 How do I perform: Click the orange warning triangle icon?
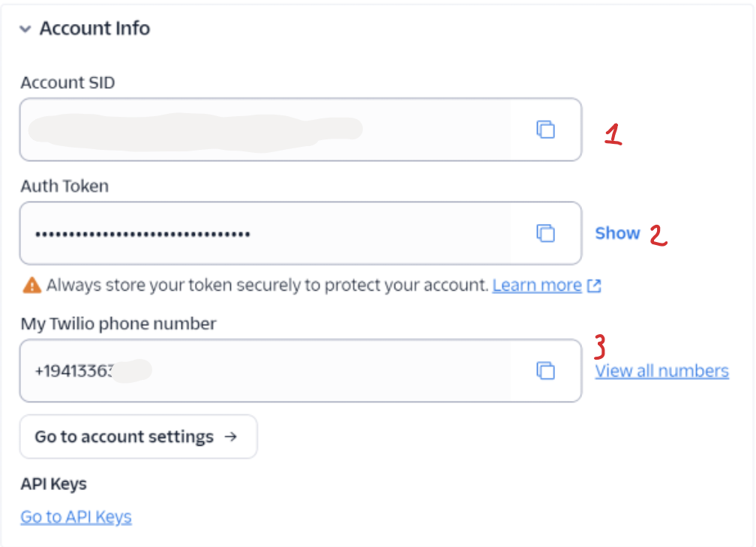click(31, 285)
